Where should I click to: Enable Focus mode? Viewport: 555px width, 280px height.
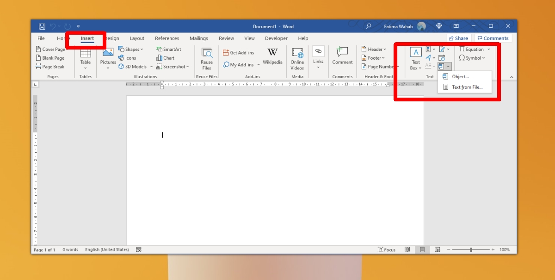pos(386,249)
